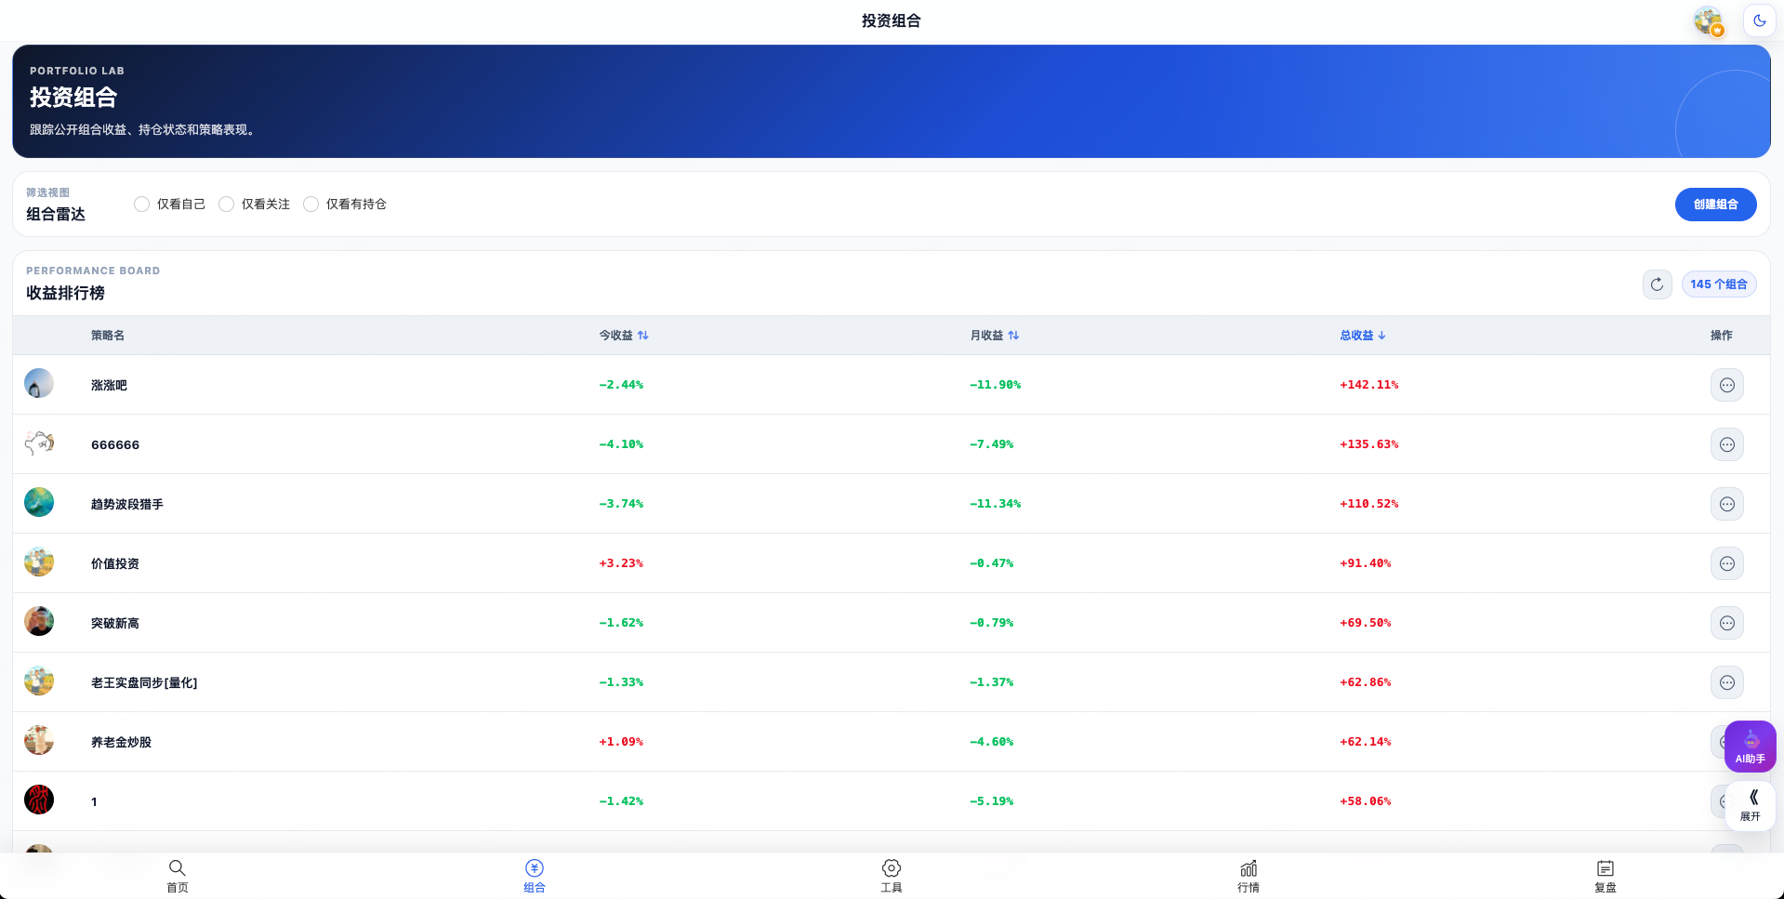Expand the 展开 side panel
1784x899 pixels.
(x=1750, y=804)
